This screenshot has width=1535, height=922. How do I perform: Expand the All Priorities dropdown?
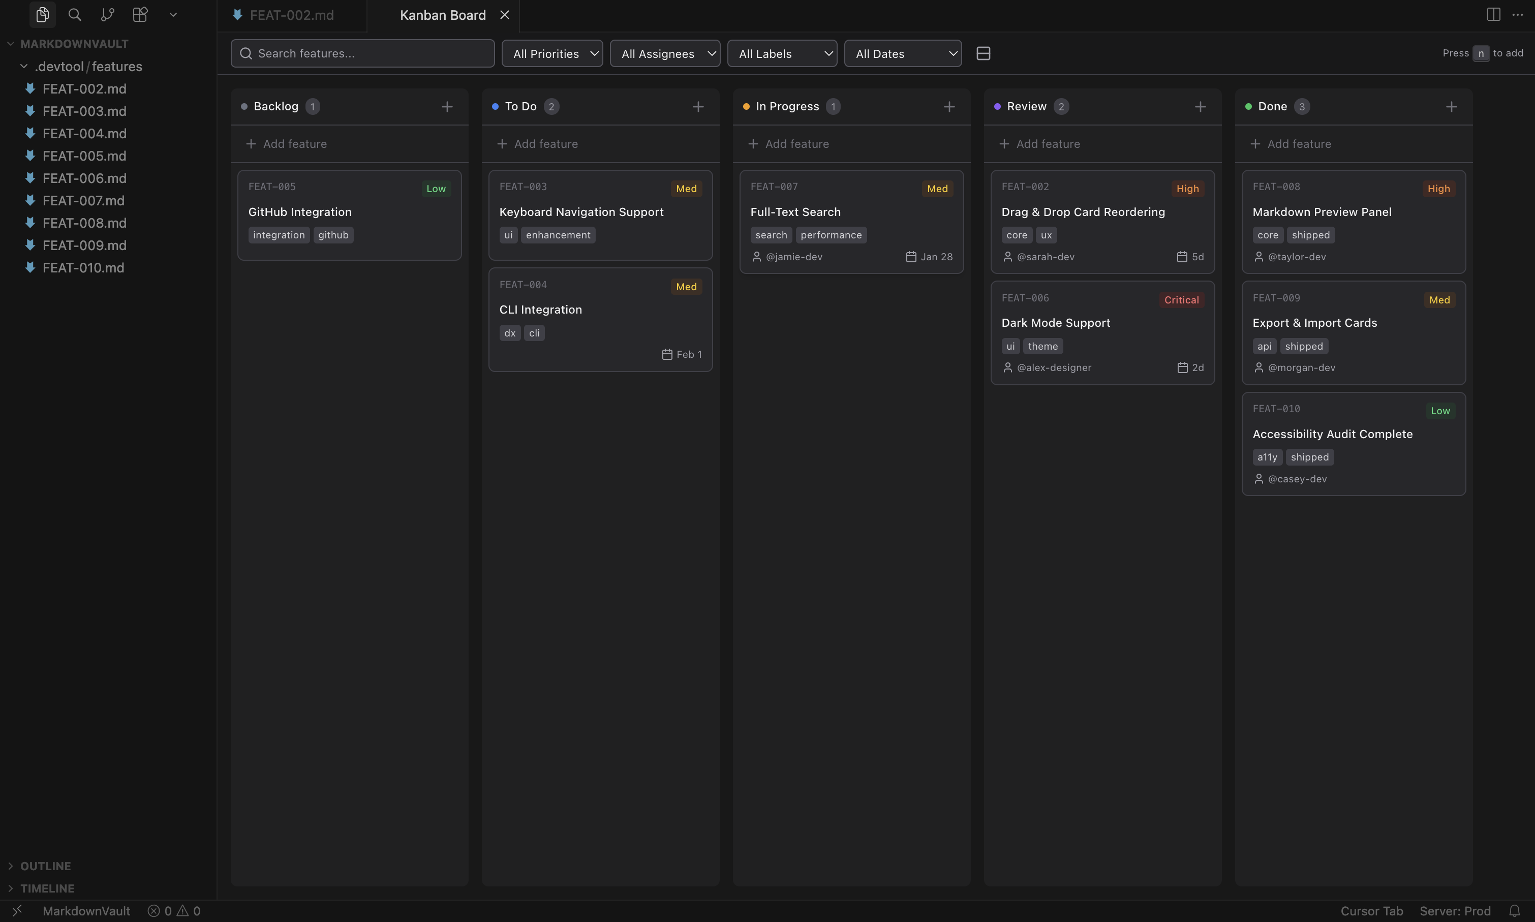click(551, 53)
